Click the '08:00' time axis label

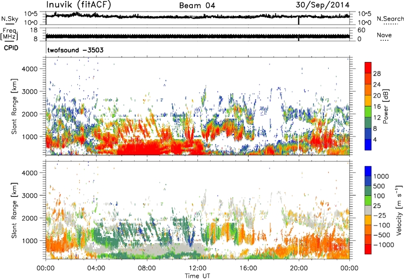[x=147, y=268]
